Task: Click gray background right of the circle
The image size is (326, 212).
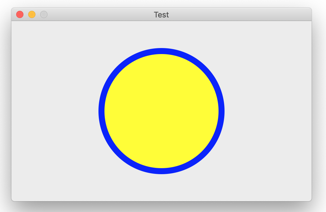Action: 267,111
